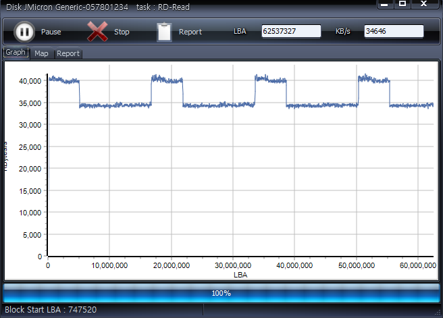Click the 'LBA' label beside the first field
The width and height of the screenshot is (443, 318).
click(240, 31)
